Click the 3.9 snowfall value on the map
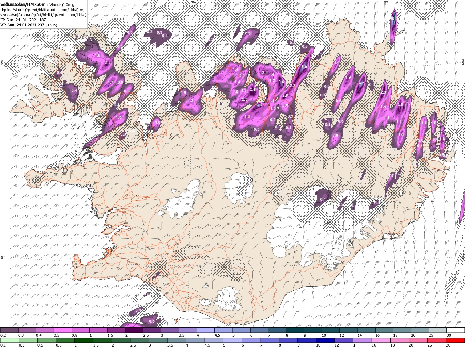This screenshot has width=465, height=348. coord(304,67)
